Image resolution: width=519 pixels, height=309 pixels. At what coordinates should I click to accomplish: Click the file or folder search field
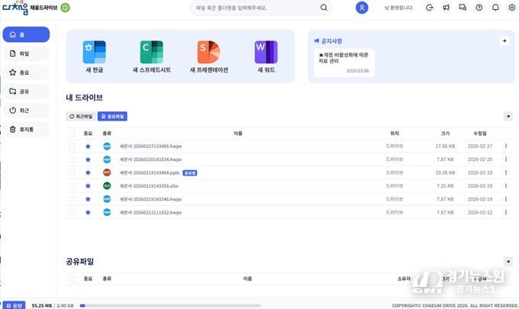point(253,8)
